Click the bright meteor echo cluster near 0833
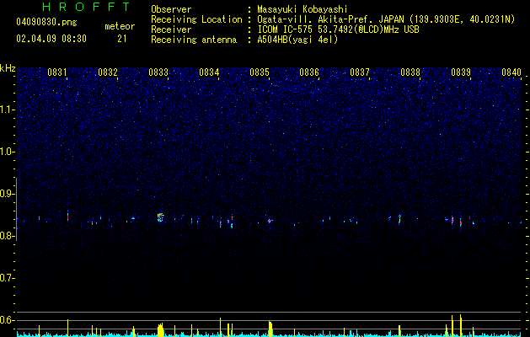Screen dimensions: 530x337 (161, 217)
